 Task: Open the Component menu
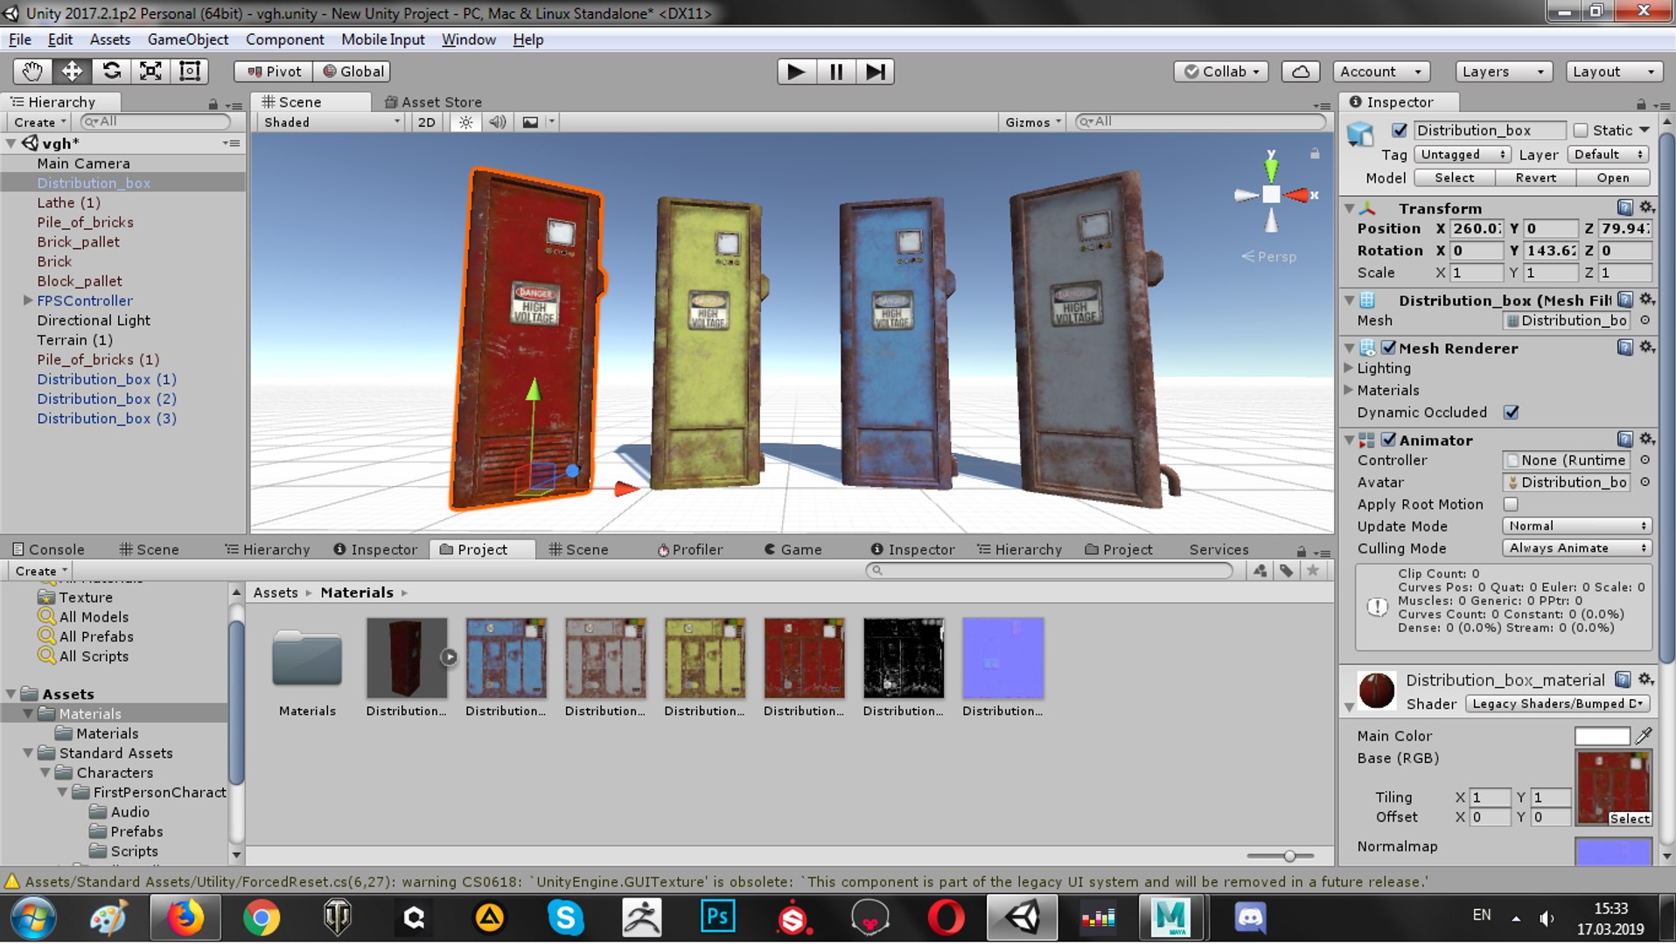[285, 39]
